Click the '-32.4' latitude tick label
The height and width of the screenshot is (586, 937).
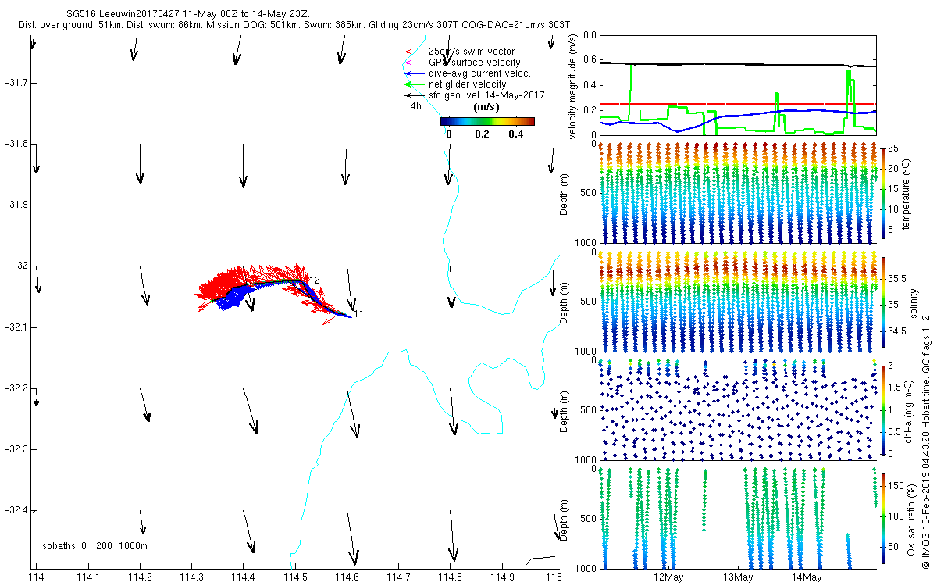(x=16, y=510)
